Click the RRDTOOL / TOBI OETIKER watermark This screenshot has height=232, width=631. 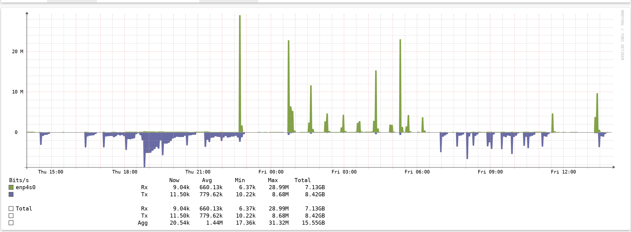[x=622, y=35]
